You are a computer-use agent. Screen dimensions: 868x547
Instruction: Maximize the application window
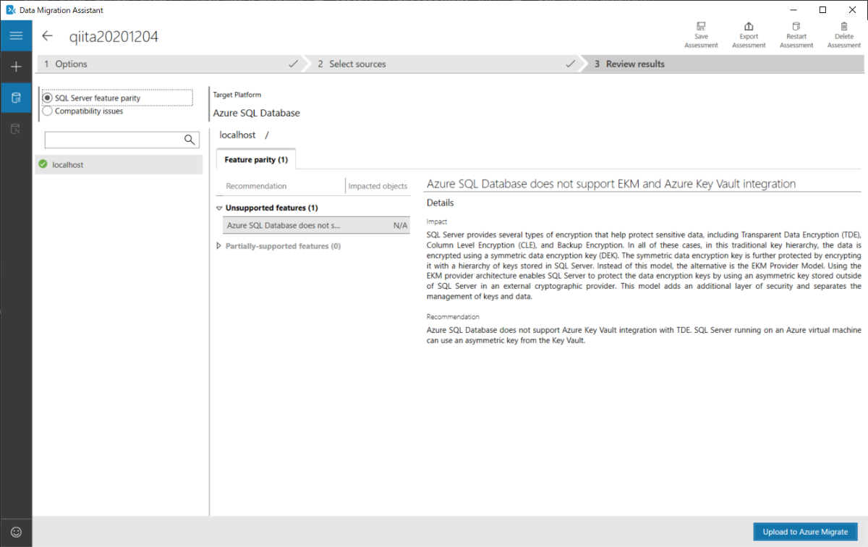822,9
